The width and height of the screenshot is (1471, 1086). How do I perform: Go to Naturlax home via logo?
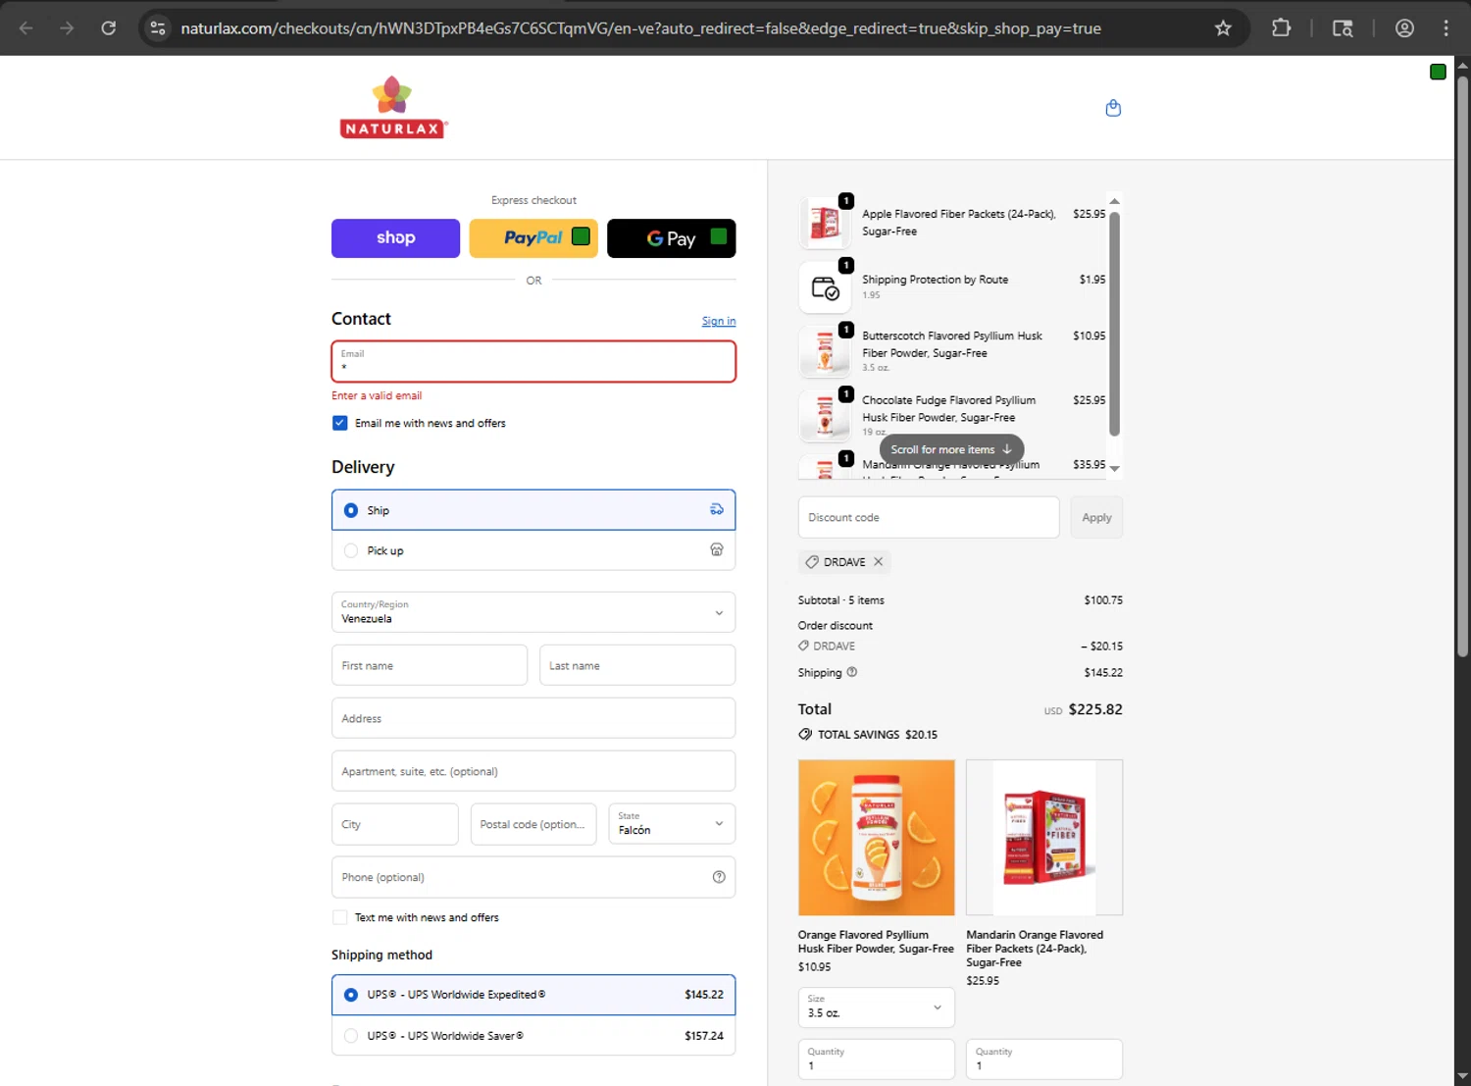tap(393, 107)
